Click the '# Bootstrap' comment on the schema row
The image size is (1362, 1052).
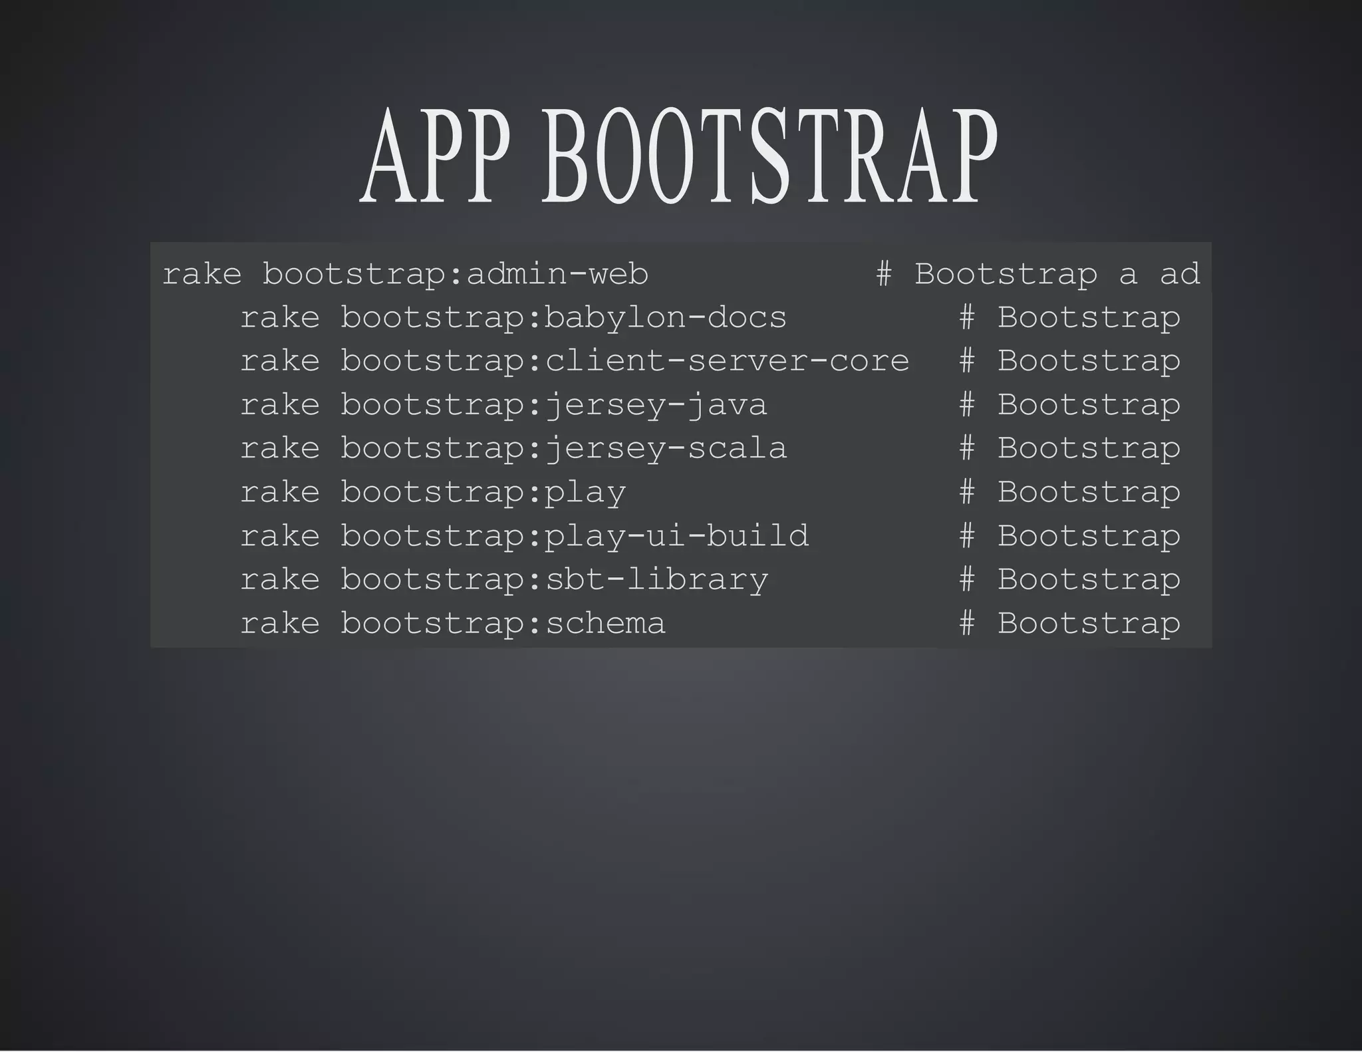click(1069, 623)
